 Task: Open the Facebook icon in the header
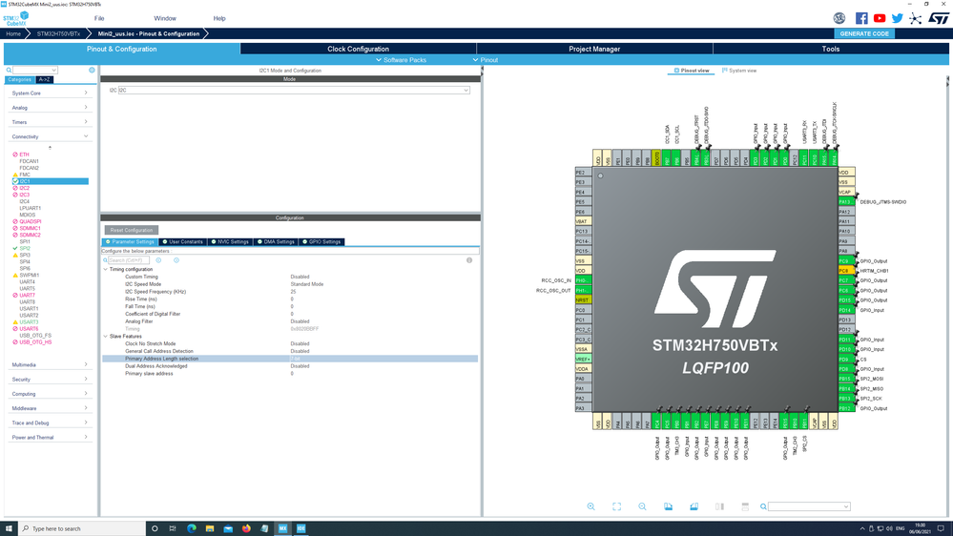(x=861, y=18)
